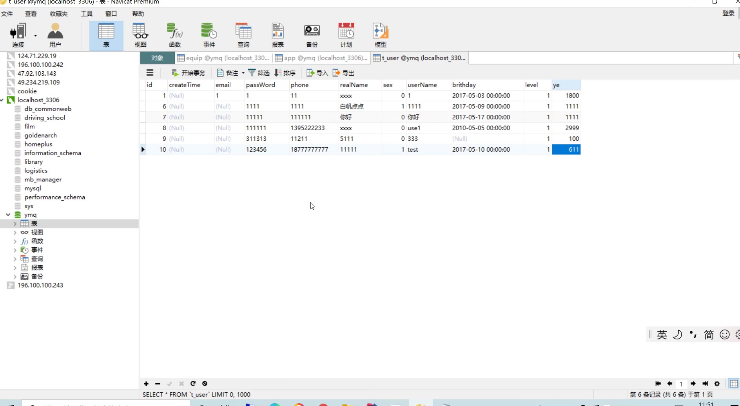This screenshot has width=740, height=406.
Task: Click the refresh records icon
Action: [193, 384]
